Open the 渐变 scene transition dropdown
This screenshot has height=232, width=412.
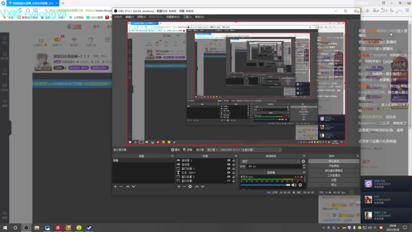[x=270, y=161]
